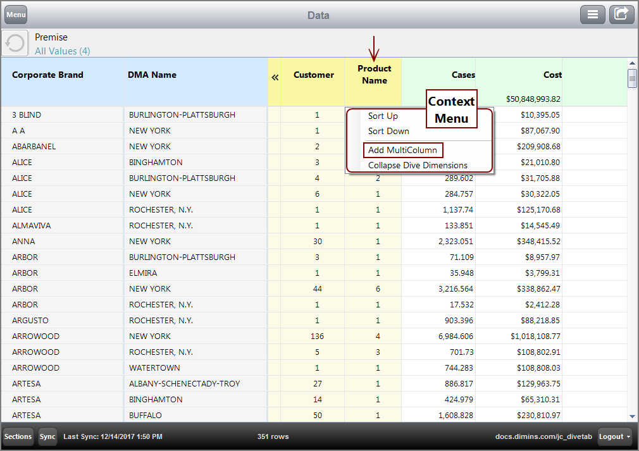Choose Collapse Dive Dimensions

(418, 166)
